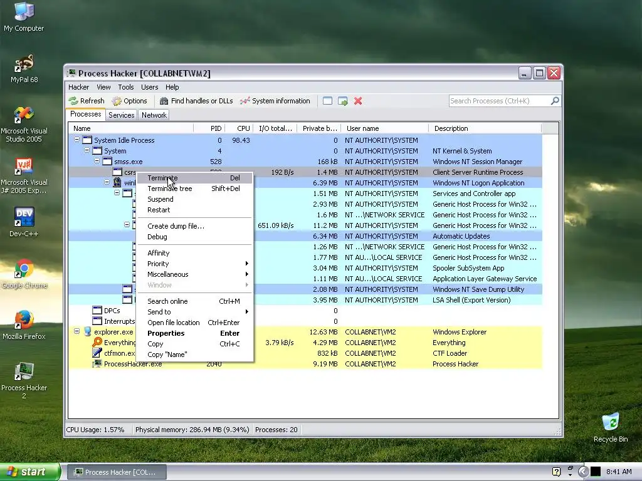Open System information window
The width and height of the screenshot is (642, 481).
[275, 101]
